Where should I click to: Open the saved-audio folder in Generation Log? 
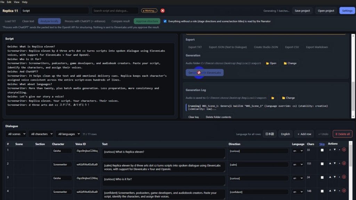pos(273,98)
